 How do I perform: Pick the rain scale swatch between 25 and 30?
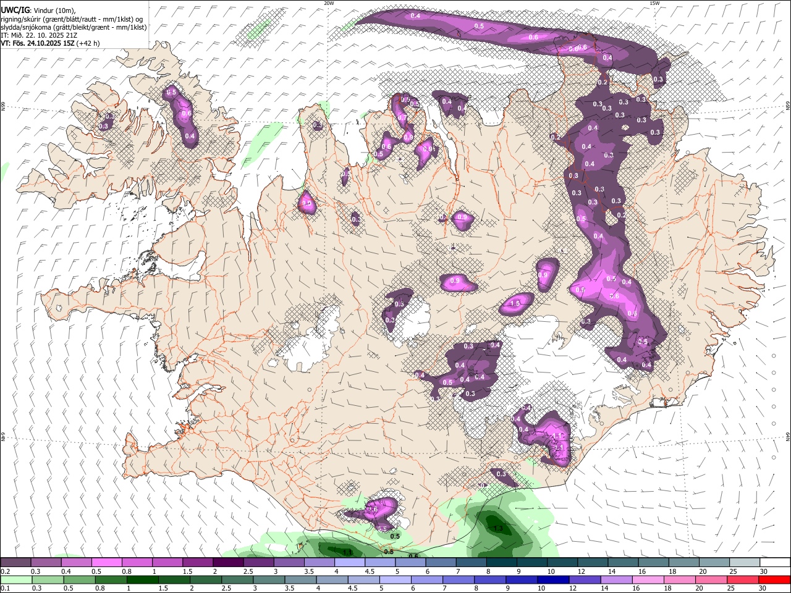(744, 579)
